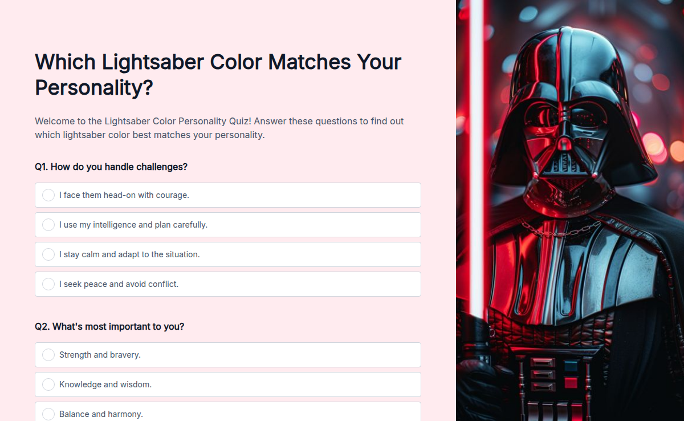Choose 'I use my intelligence and plan carefully'
Viewport: 684px width, 421px height.
[48, 225]
